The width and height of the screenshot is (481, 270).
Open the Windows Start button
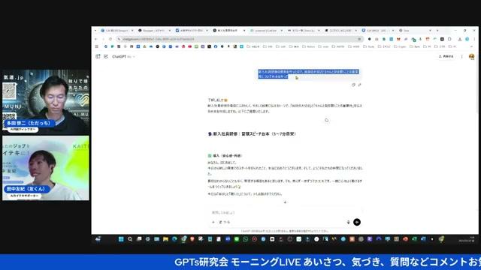pyautogui.click(x=121, y=239)
